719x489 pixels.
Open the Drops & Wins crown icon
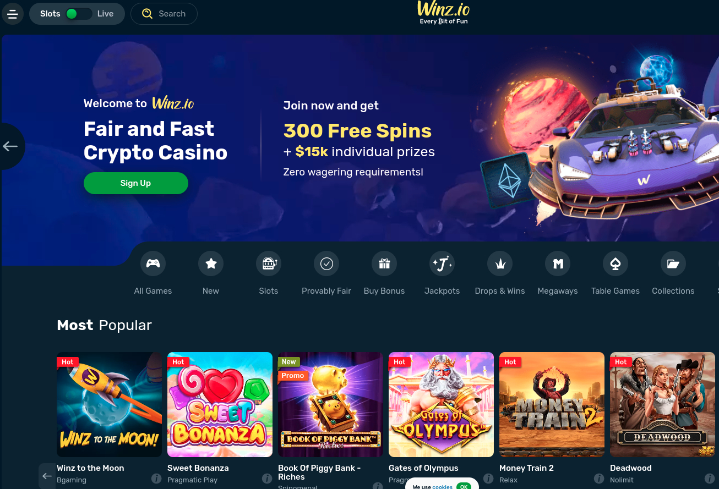(500, 264)
